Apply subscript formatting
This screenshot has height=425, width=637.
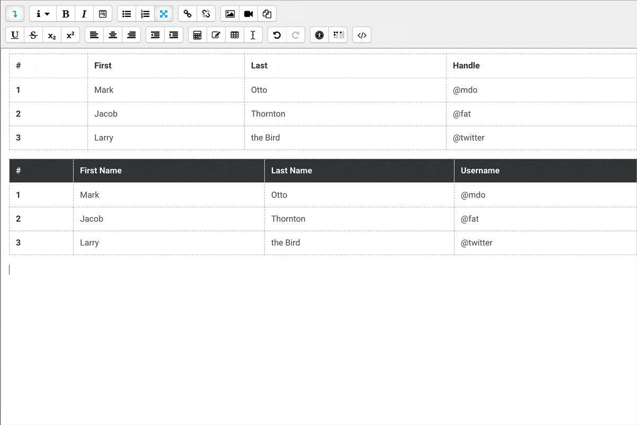[52, 35]
